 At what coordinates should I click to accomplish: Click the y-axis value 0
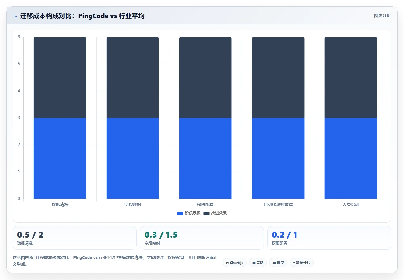coord(19,199)
